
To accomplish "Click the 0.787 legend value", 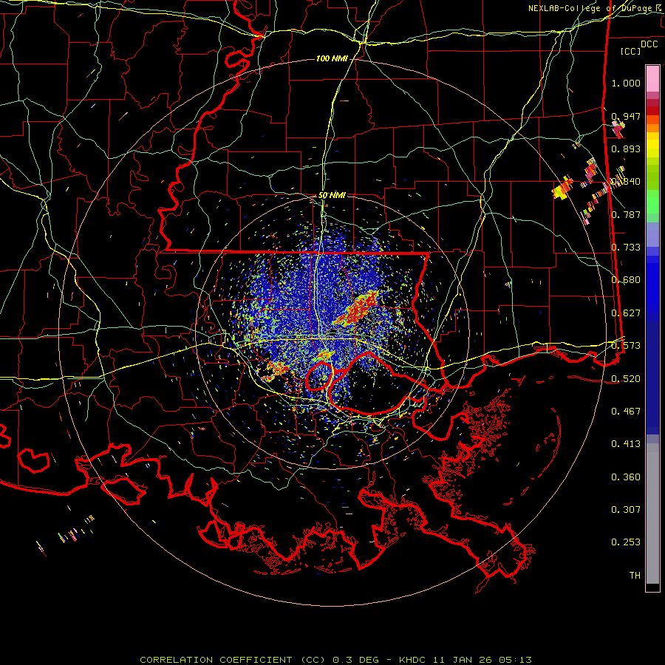I will [x=626, y=214].
